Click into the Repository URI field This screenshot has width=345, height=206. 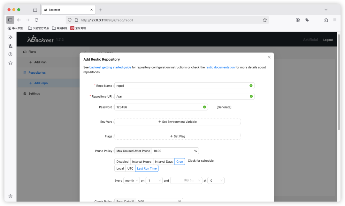(184, 96)
